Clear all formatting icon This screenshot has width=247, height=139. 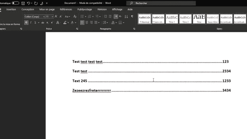[x=75, y=16]
